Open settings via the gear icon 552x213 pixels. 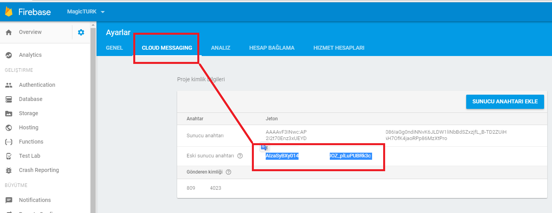pyautogui.click(x=81, y=32)
